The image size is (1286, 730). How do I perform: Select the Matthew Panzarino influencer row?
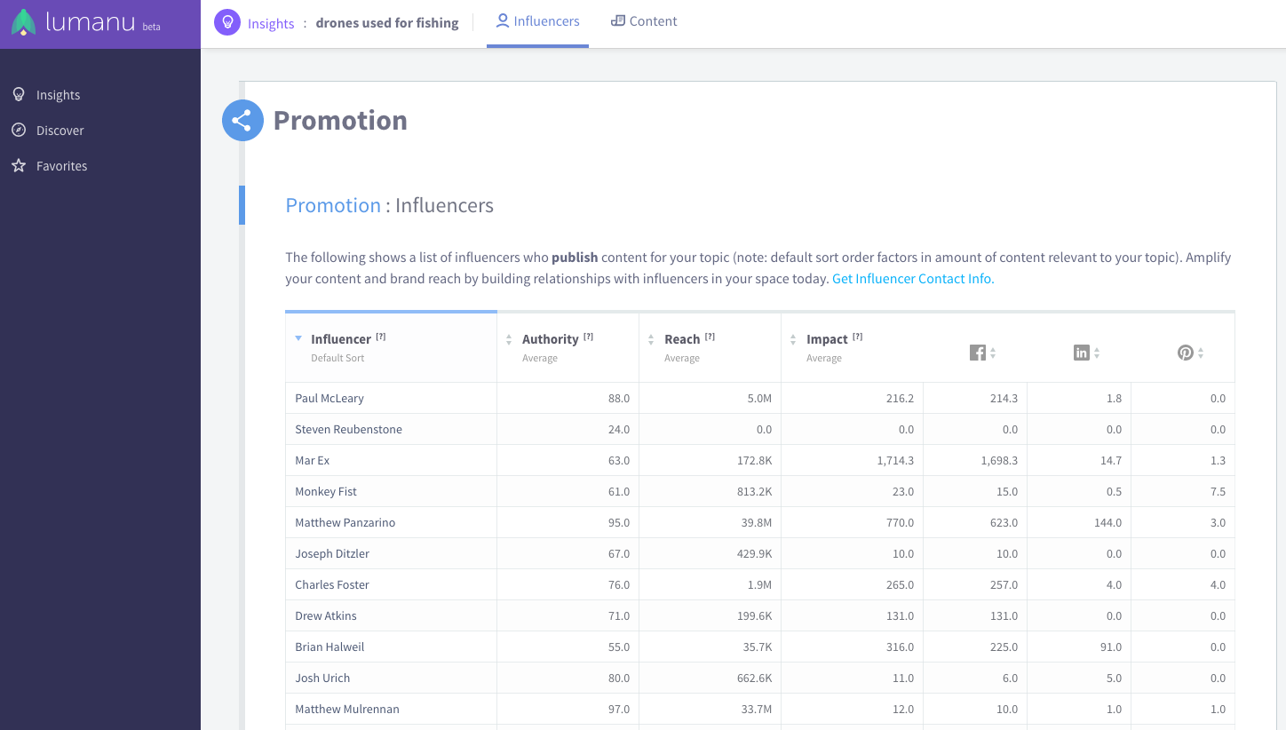pyautogui.click(x=760, y=522)
